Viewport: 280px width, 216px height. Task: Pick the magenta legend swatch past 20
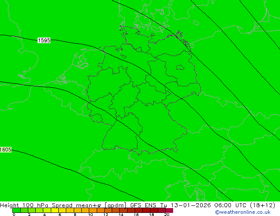[x=169, y=210]
